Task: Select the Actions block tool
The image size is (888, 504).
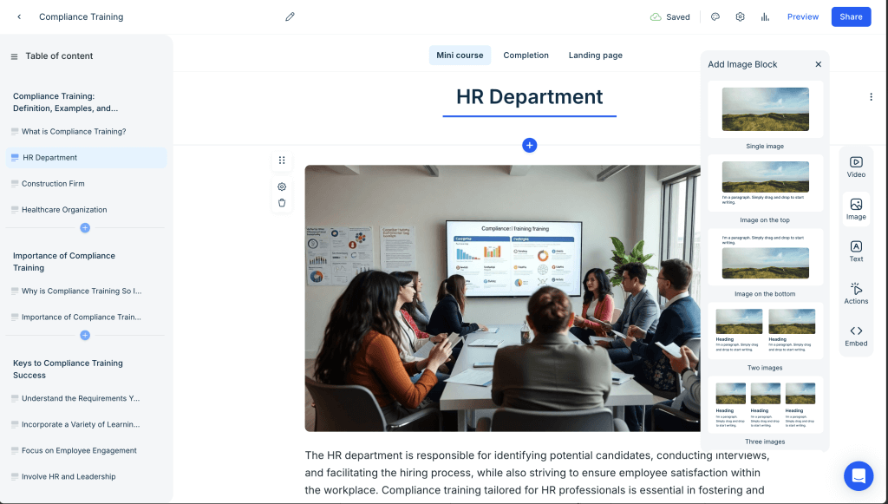Action: click(x=856, y=293)
